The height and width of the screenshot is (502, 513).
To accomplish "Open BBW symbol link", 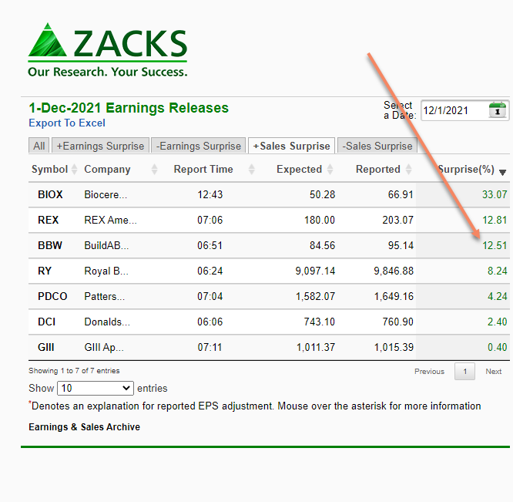I will (50, 245).
